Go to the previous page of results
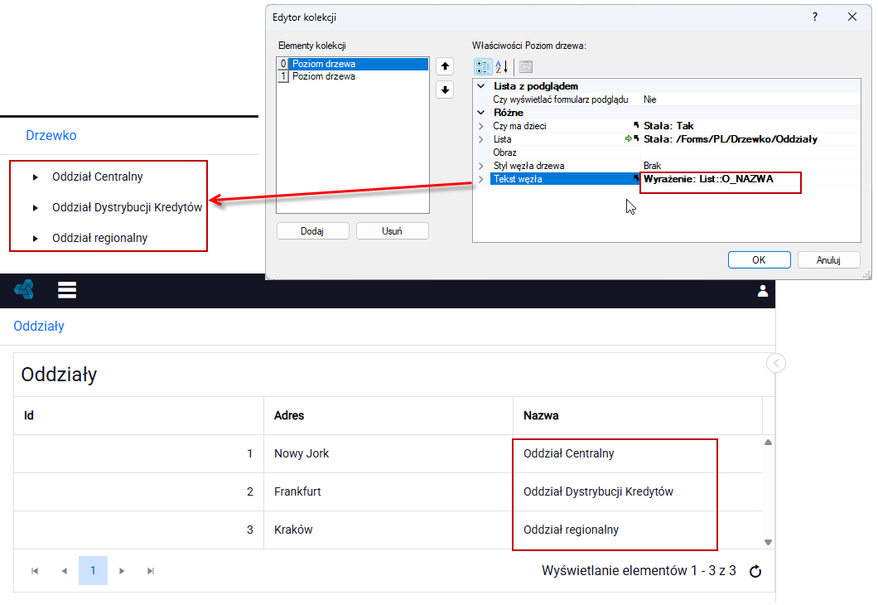 [x=64, y=571]
